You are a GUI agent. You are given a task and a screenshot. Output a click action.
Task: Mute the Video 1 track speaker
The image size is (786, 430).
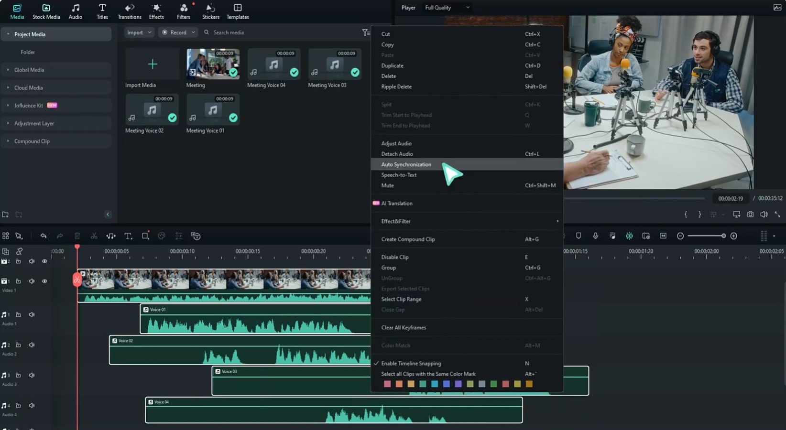pos(32,281)
